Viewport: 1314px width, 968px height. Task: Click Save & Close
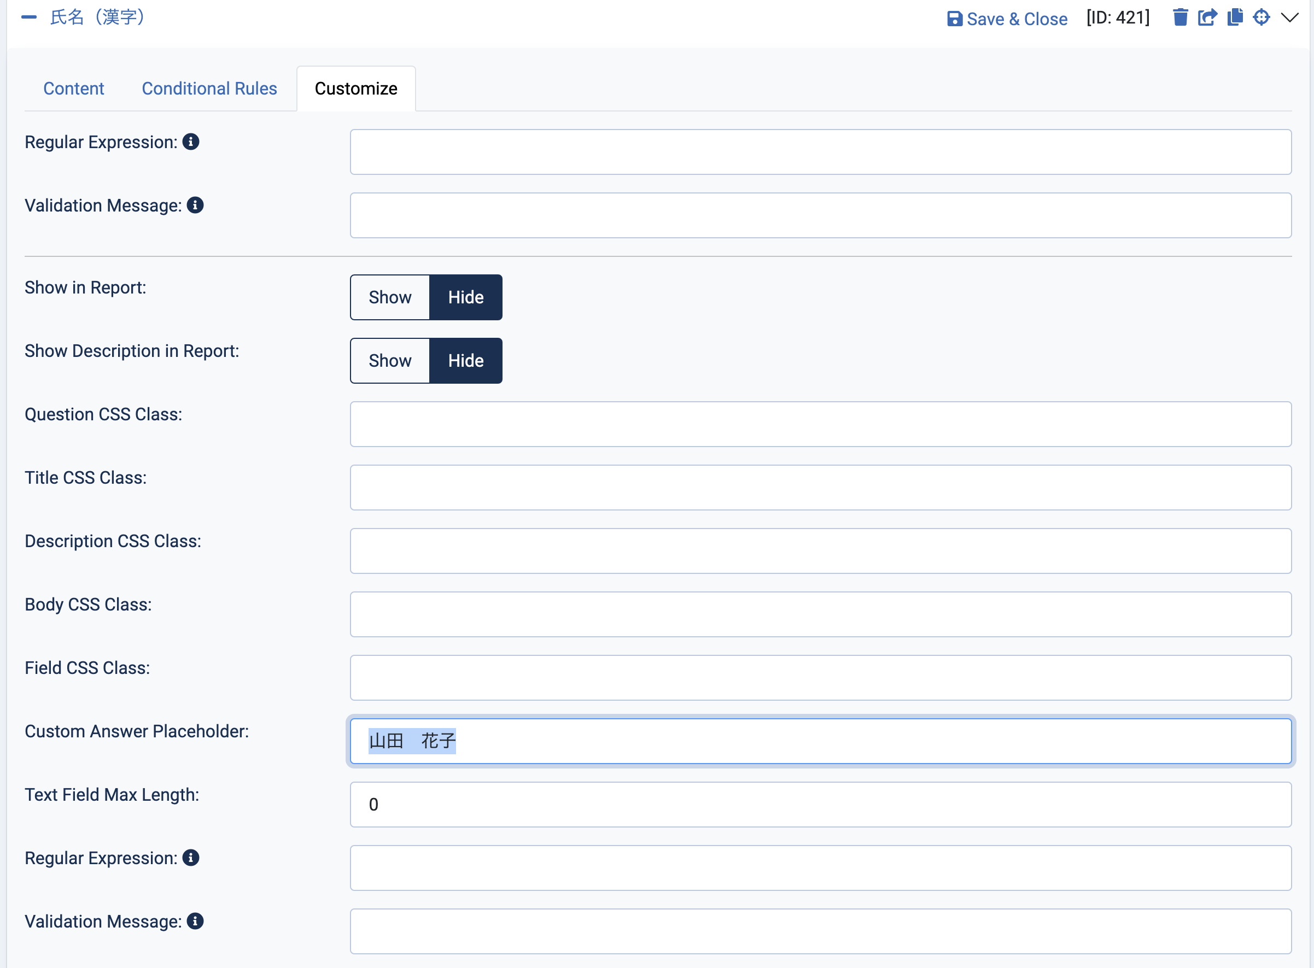1007,19
